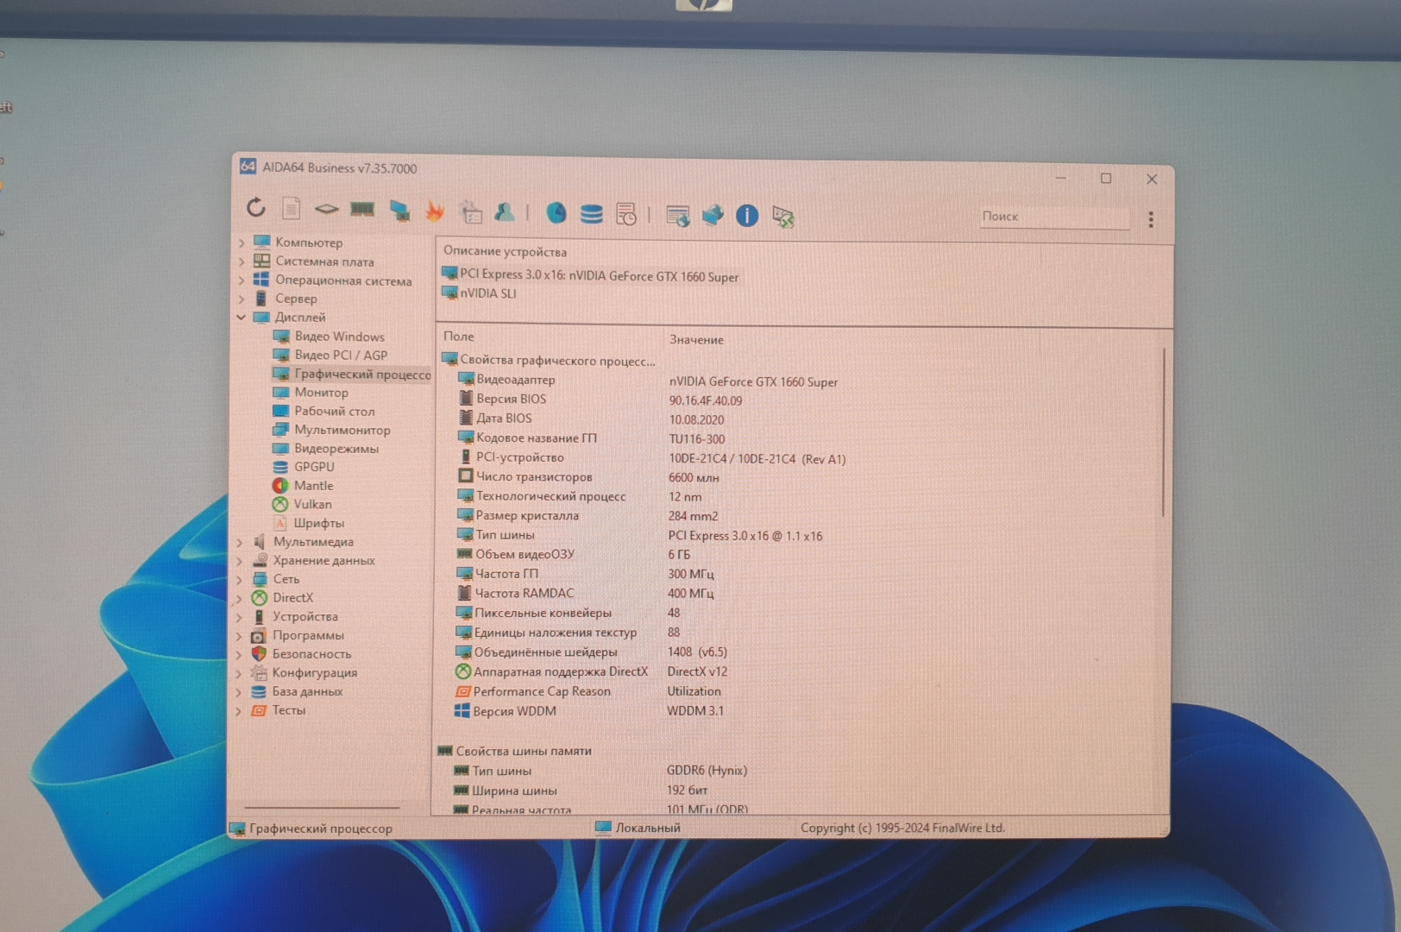This screenshot has height=932, width=1401.
Task: Select the GPGPU tree item
Action: click(x=313, y=467)
